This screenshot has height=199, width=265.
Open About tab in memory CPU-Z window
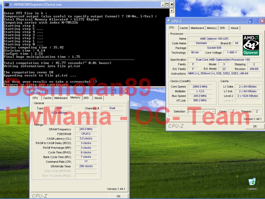[x=98, y=98]
